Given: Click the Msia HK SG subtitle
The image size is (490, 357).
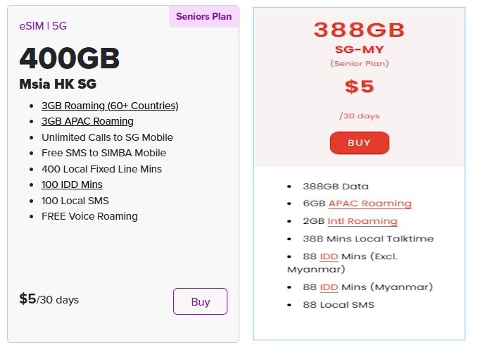Looking at the screenshot, I should pyautogui.click(x=58, y=84).
